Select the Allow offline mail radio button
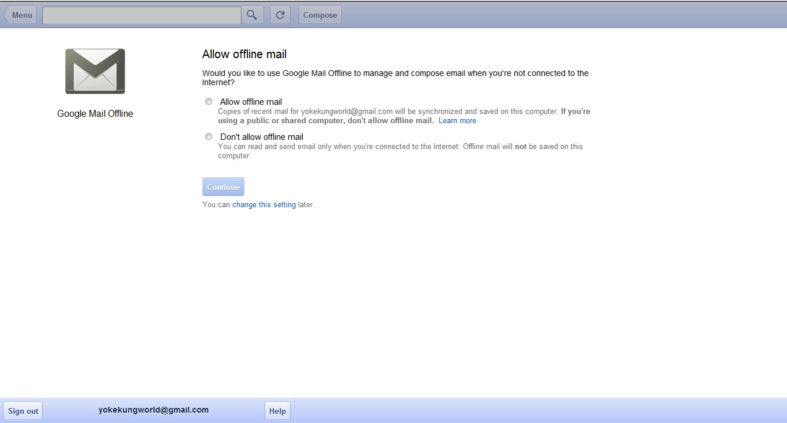 [x=209, y=101]
